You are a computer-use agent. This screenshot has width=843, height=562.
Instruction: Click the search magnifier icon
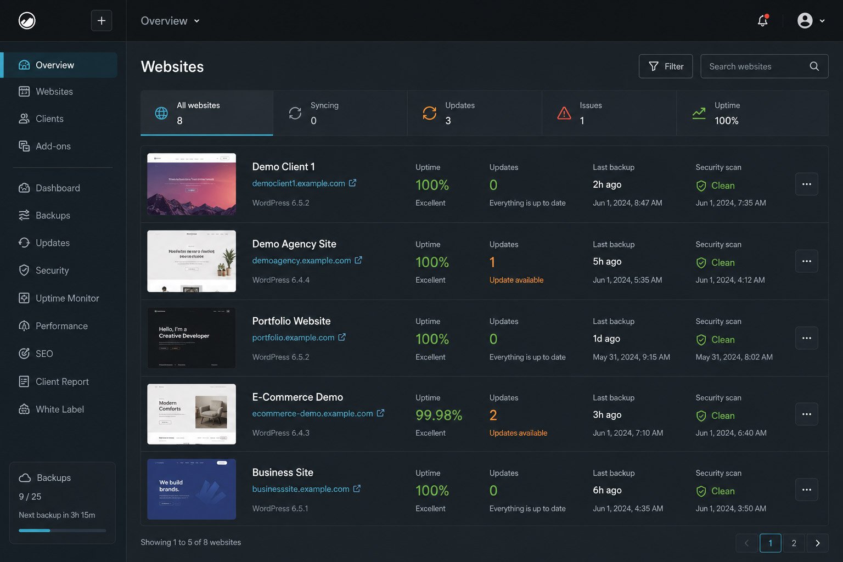[814, 66]
